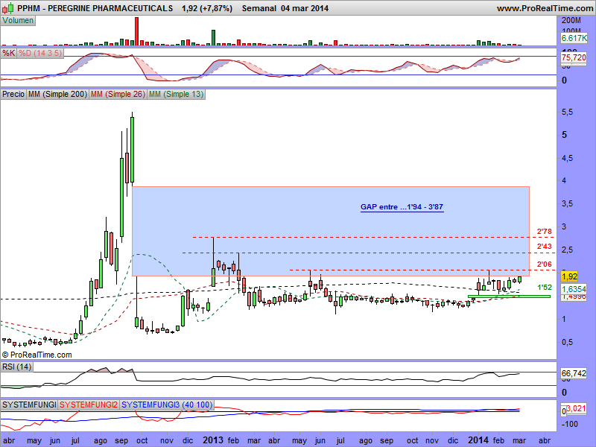The width and height of the screenshot is (596, 447).
Task: Click the 3,5 label on the price axis
Action: [567, 203]
